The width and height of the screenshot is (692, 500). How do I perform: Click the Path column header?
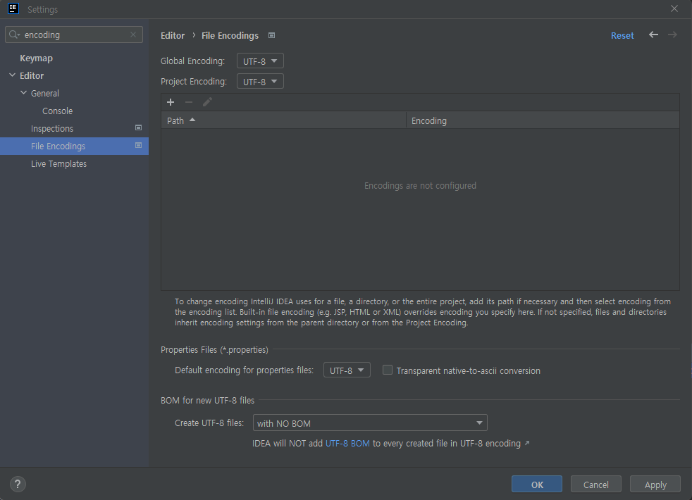tap(283, 120)
